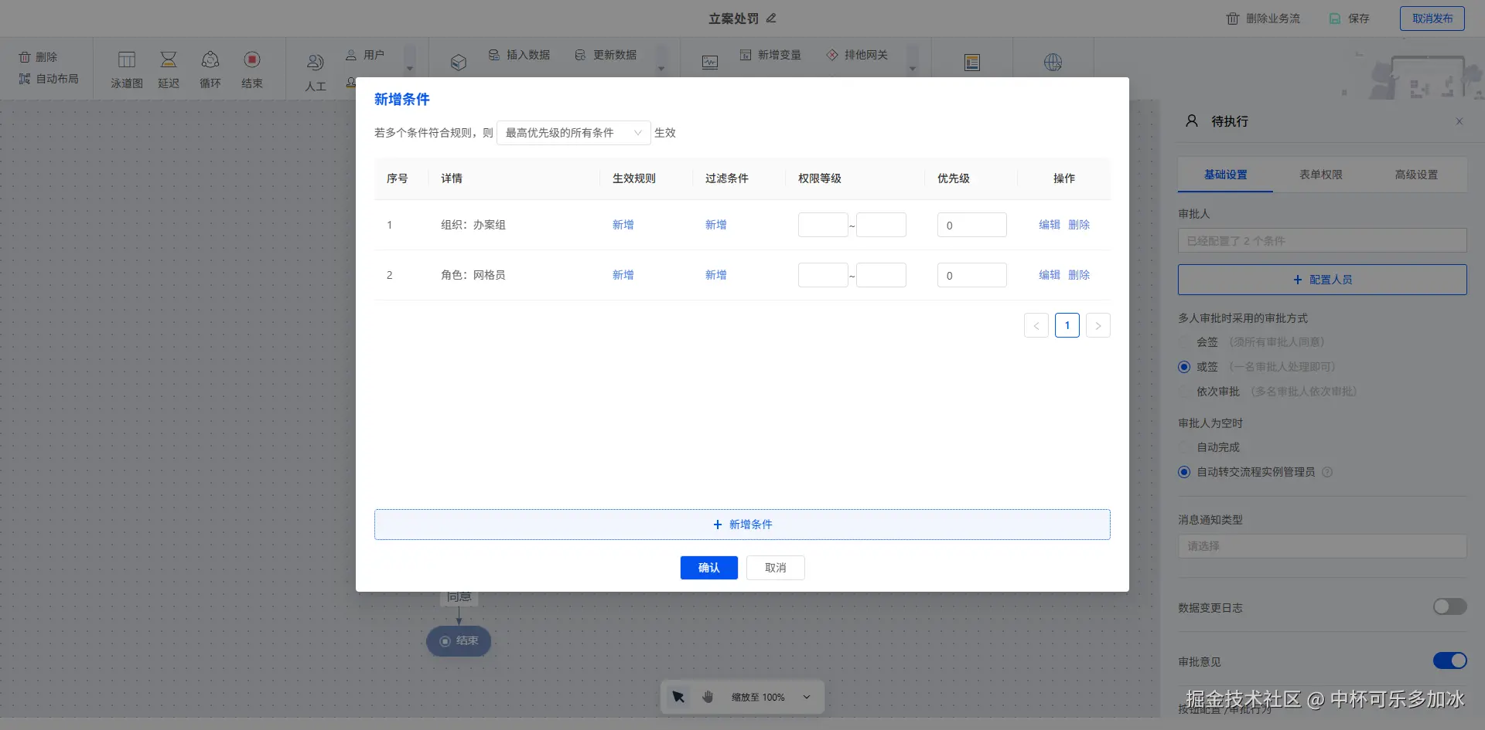Click the auto layout (自动布局) icon

25,79
